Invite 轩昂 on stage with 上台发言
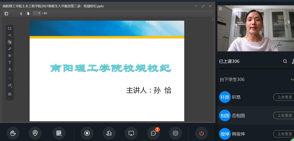The image size is (294, 141). (x=284, y=97)
